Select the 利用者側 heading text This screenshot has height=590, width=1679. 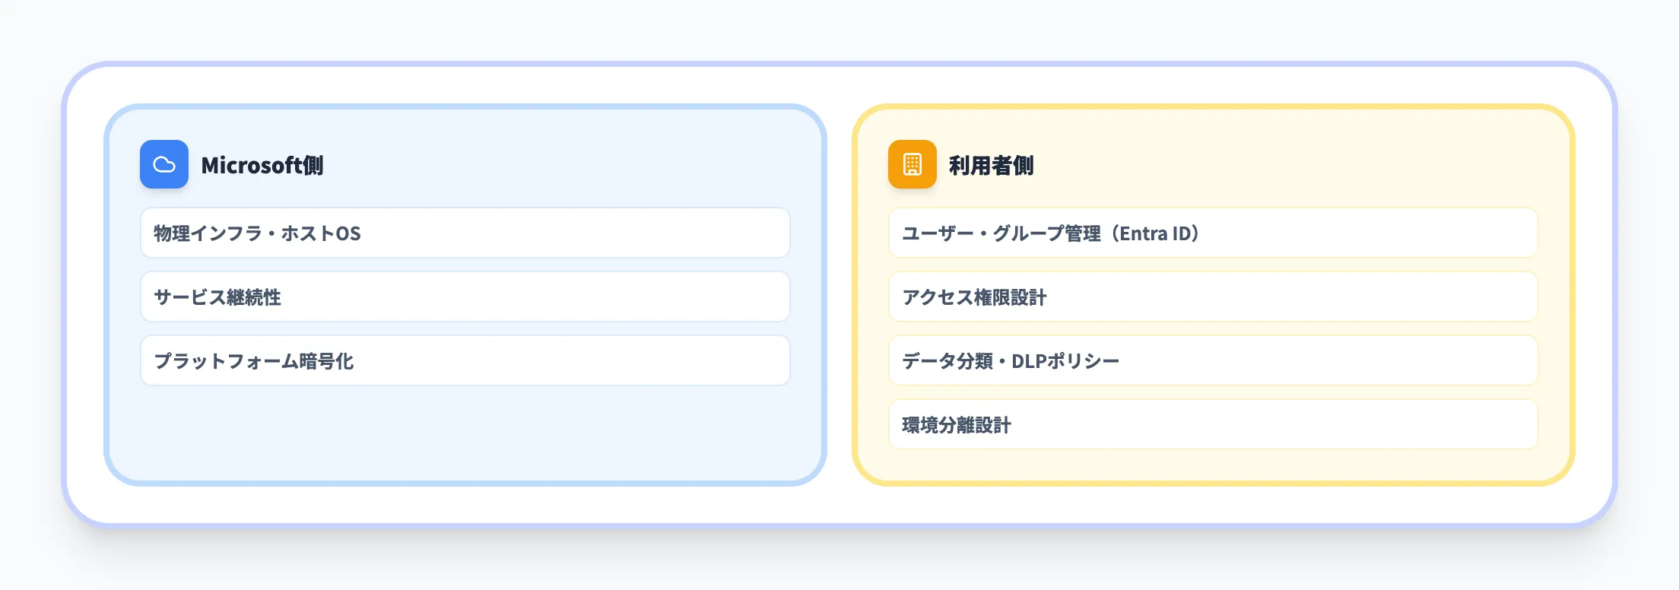pyautogui.click(x=991, y=165)
